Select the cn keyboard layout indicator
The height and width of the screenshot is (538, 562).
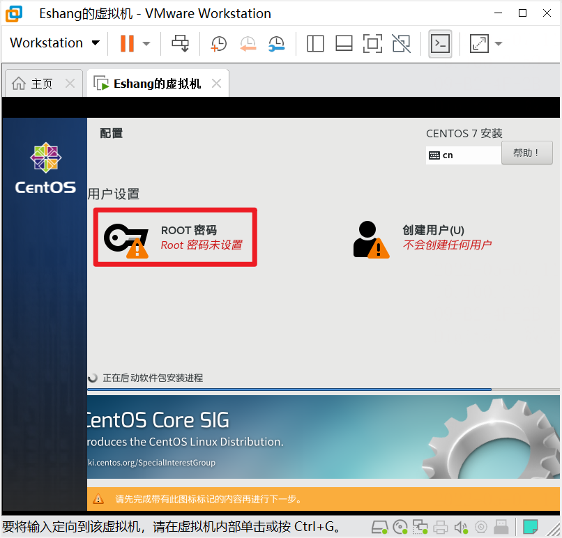pyautogui.click(x=463, y=155)
